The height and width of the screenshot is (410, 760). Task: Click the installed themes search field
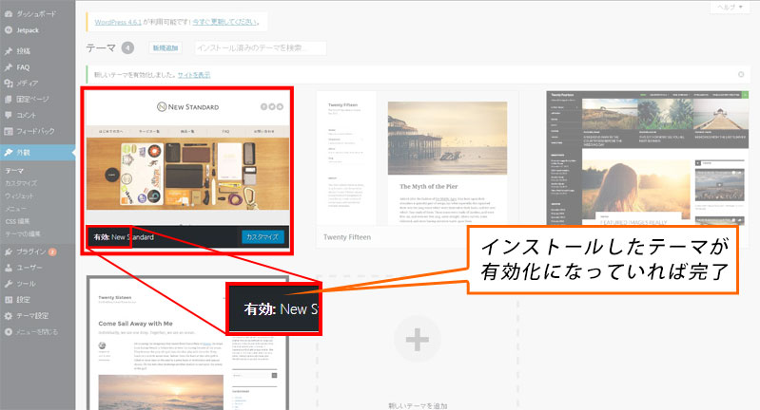tap(259, 47)
